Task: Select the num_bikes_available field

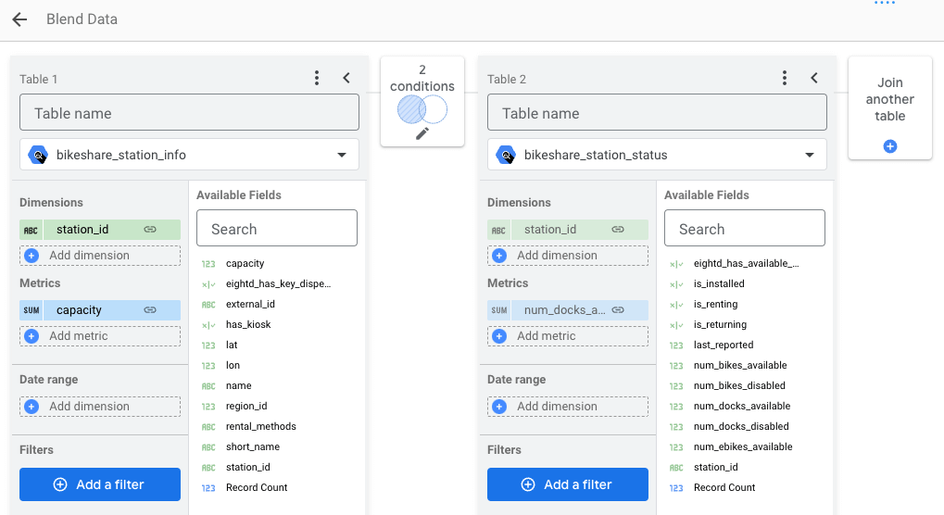Action: tap(740, 366)
